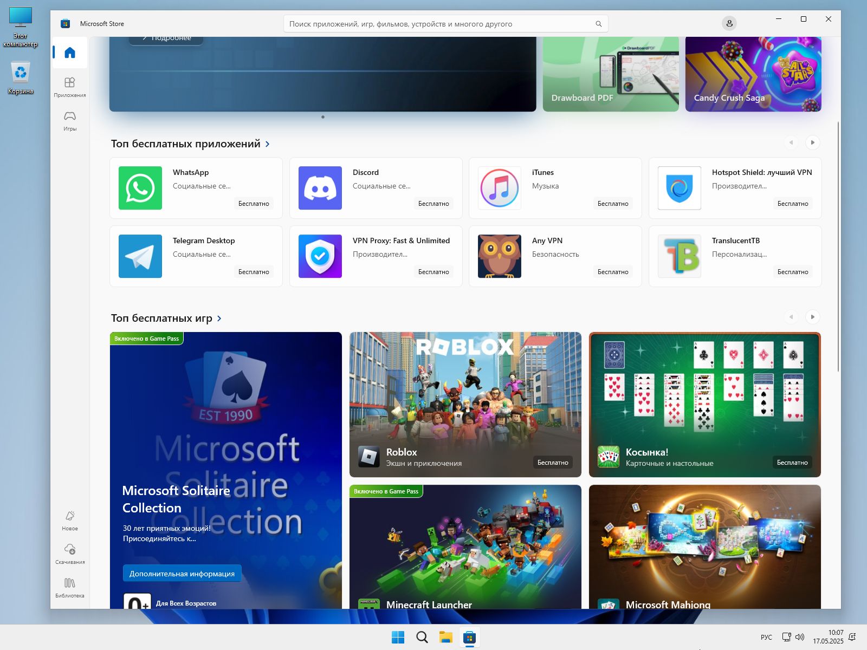This screenshot has width=867, height=650.
Task: Click Бесплатно button for WhatsApp
Action: point(254,204)
